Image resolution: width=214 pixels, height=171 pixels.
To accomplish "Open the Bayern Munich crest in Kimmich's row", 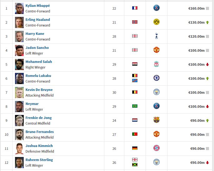I will point(157,148).
